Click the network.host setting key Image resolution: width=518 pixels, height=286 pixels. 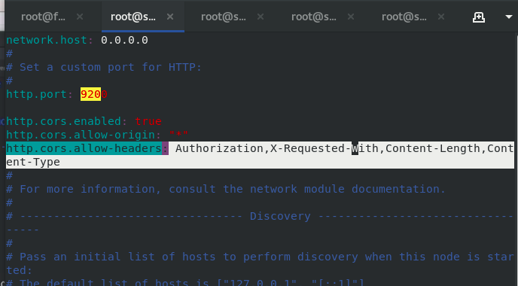click(x=47, y=40)
